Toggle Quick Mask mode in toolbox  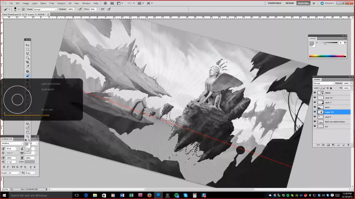point(27,150)
